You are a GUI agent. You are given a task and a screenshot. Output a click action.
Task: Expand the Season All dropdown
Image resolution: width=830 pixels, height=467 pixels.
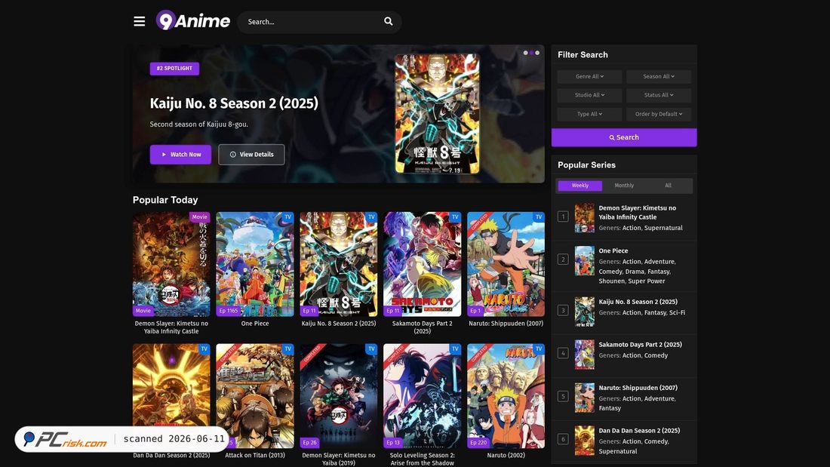pyautogui.click(x=659, y=76)
